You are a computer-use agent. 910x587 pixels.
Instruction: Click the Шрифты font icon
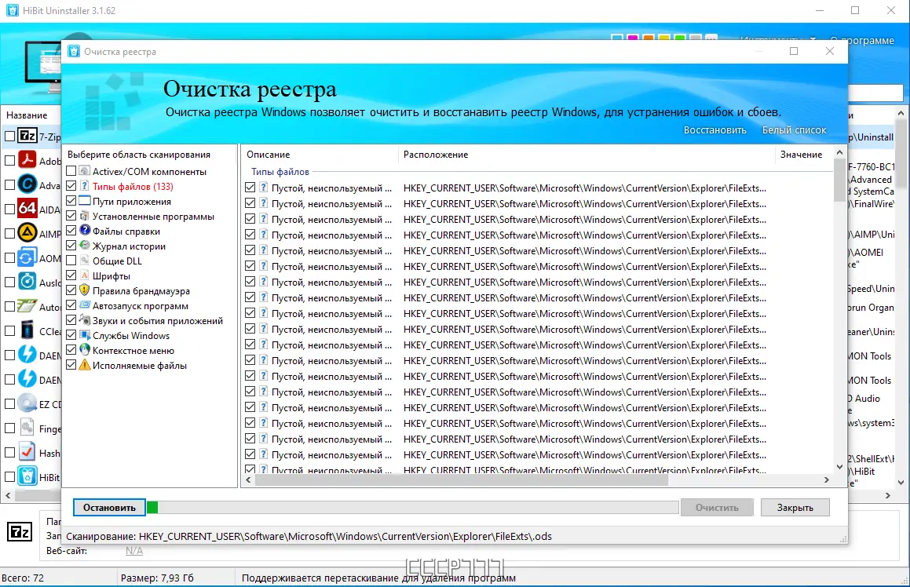coord(85,275)
